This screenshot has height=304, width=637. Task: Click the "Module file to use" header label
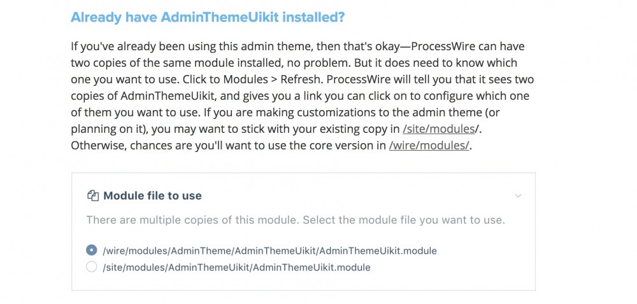(152, 196)
